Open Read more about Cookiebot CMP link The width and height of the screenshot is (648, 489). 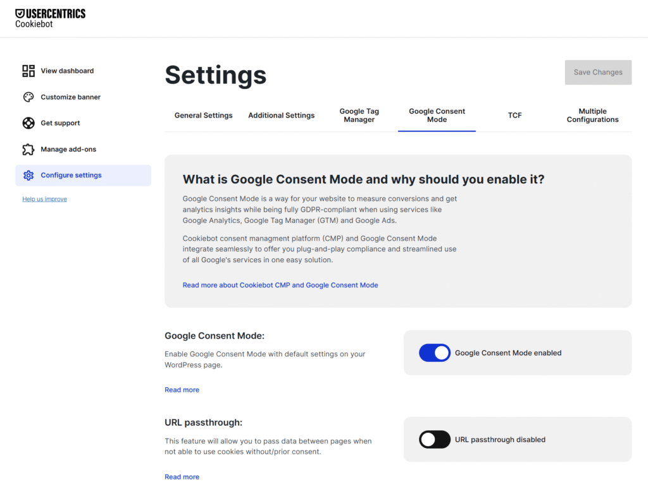point(280,285)
